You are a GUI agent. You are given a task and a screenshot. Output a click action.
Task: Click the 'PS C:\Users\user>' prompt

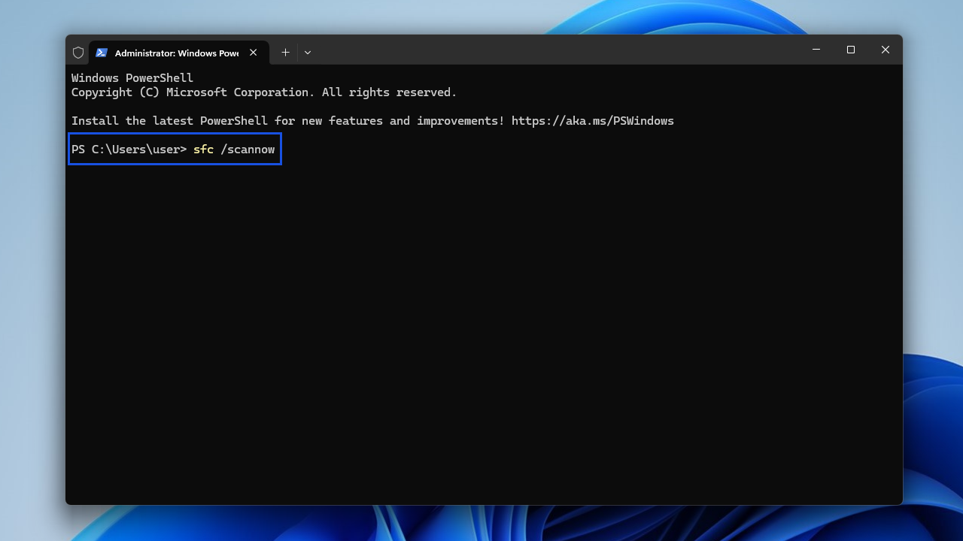click(129, 150)
